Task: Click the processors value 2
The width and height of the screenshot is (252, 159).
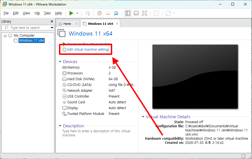Action: click(110, 73)
